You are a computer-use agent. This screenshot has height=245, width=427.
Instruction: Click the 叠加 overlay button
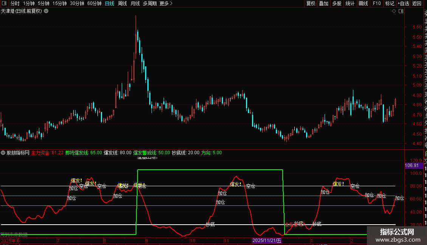pyautogui.click(x=324, y=3)
